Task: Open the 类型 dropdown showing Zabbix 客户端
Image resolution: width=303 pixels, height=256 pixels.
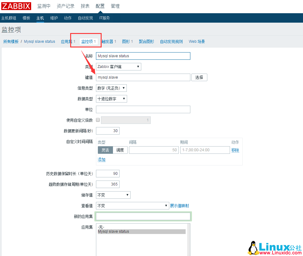Action: click(x=118, y=66)
